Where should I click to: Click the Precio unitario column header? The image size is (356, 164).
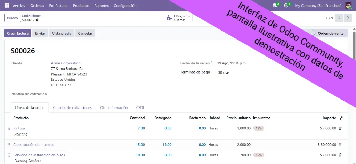point(238,118)
